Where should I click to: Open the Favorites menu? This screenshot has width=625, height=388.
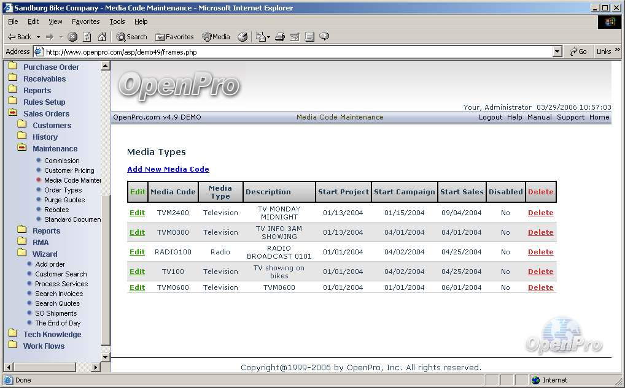pos(85,21)
